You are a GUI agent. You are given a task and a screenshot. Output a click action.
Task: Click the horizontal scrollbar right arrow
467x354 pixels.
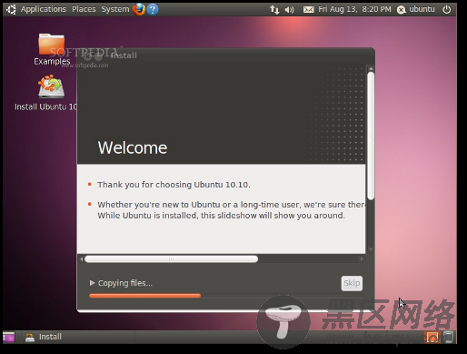click(x=361, y=259)
